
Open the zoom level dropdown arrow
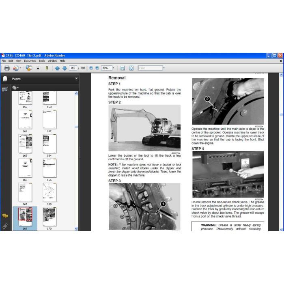(114, 68)
